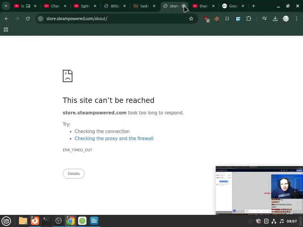Click the sad page error icon
303x227 pixels.
[x=68, y=76]
